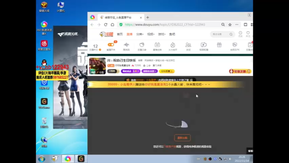The width and height of the screenshot is (289, 163).
Task: Open the Windows Start menu orb
Action: click(42, 159)
